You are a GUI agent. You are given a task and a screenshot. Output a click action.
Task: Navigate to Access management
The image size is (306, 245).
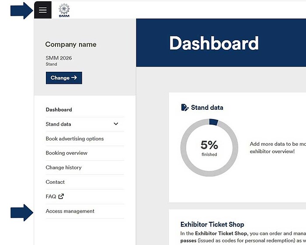click(70, 211)
